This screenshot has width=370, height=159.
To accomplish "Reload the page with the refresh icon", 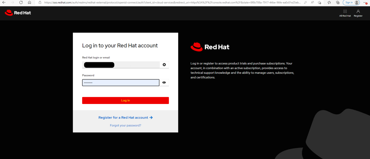I will [21, 2].
